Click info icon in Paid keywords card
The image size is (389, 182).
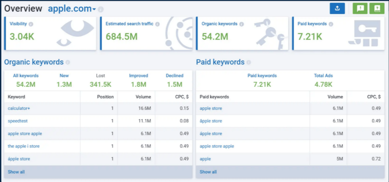[331, 24]
